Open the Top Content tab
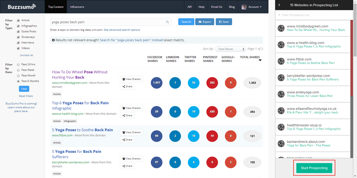 pyautogui.click(x=56, y=7)
